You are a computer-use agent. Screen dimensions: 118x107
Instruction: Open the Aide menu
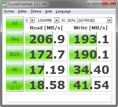coord(49,11)
